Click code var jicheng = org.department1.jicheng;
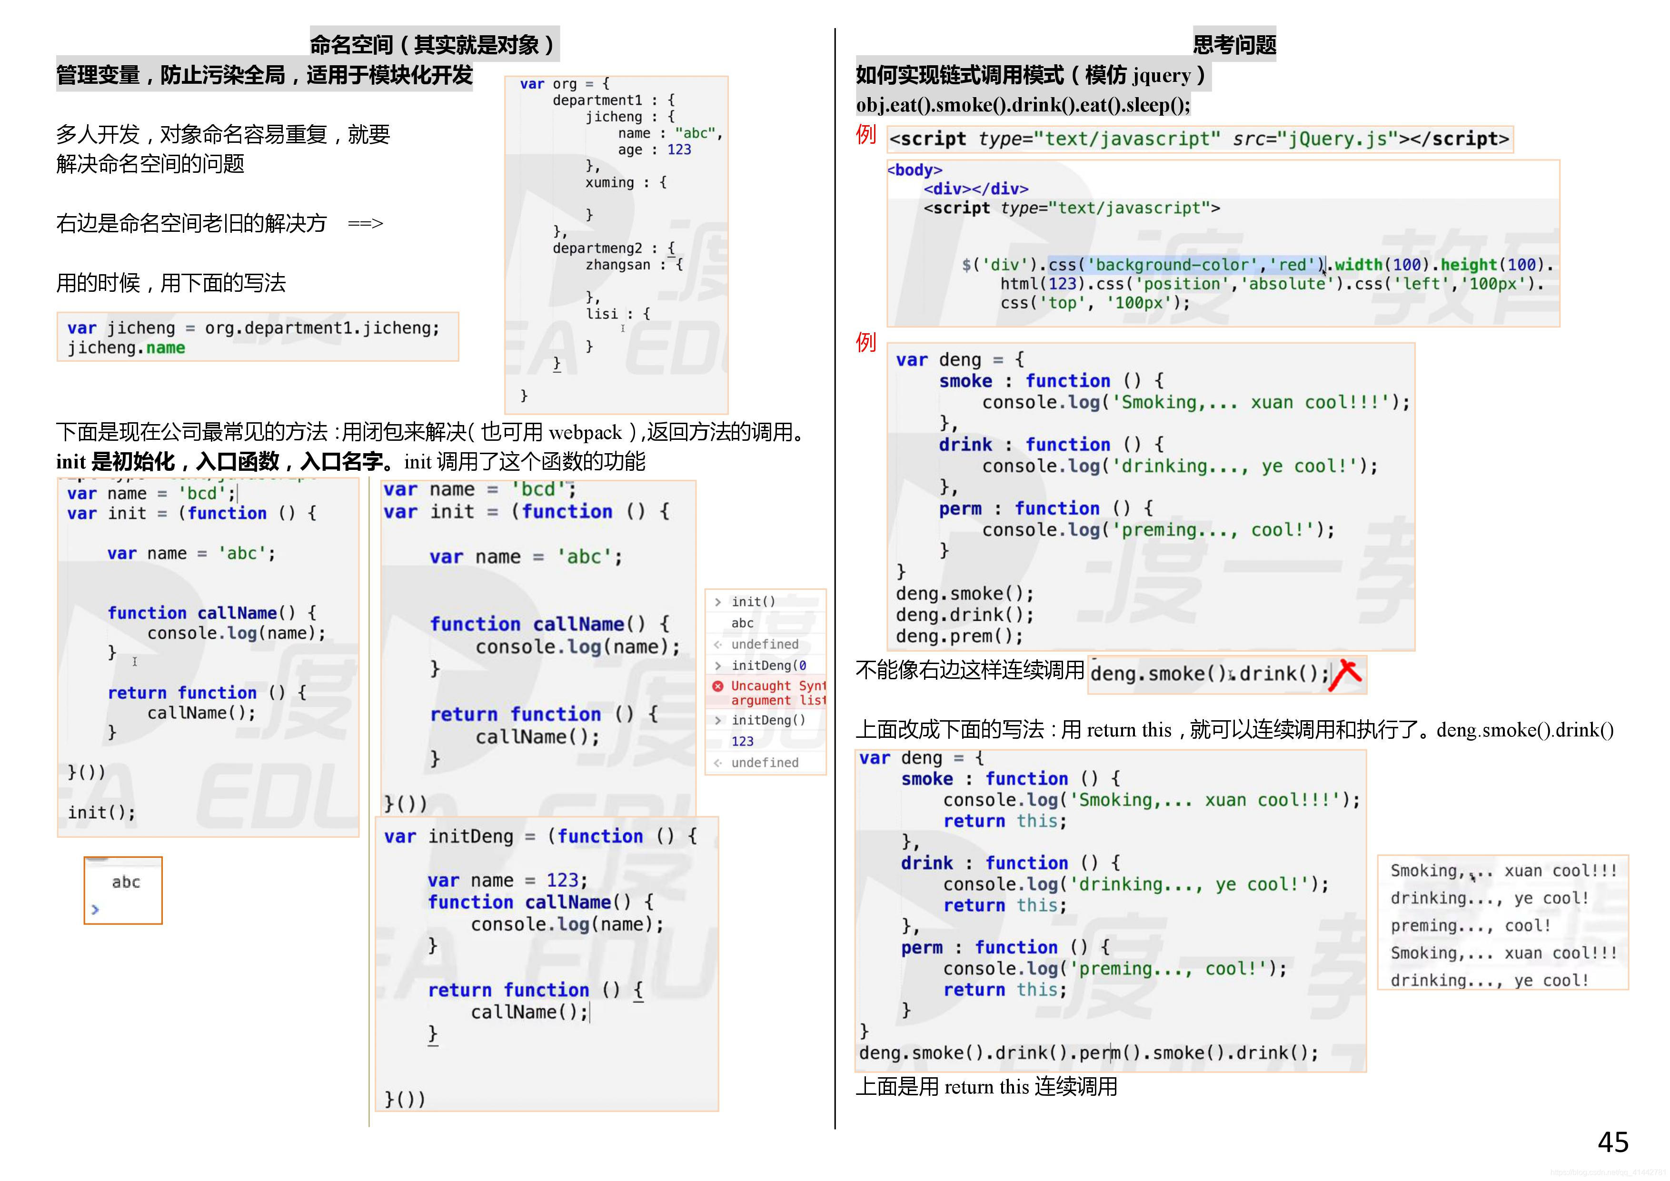 coord(253,328)
